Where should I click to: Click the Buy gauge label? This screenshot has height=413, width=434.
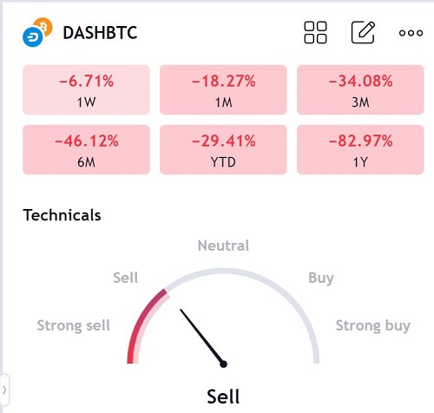tap(321, 279)
